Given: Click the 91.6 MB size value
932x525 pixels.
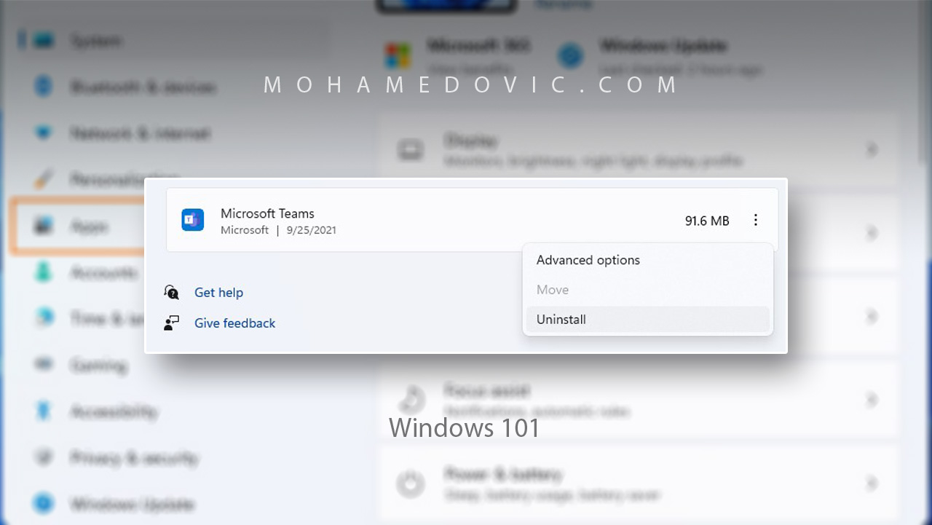Looking at the screenshot, I should tap(707, 221).
